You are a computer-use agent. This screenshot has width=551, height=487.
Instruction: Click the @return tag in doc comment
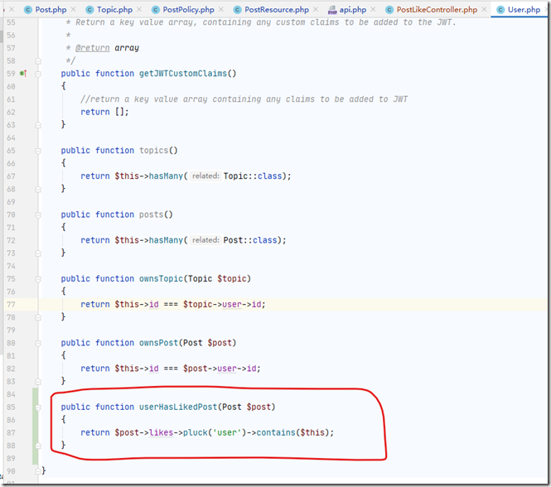tap(93, 48)
